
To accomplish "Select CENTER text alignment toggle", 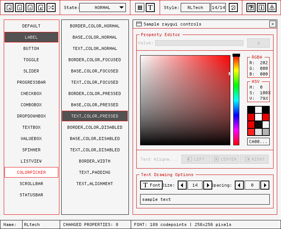I will [x=225, y=159].
